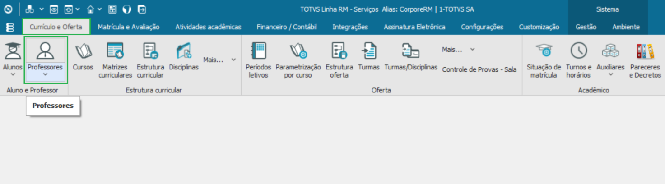Click the home icon in quick access bar
665x184 pixels.
click(91, 9)
